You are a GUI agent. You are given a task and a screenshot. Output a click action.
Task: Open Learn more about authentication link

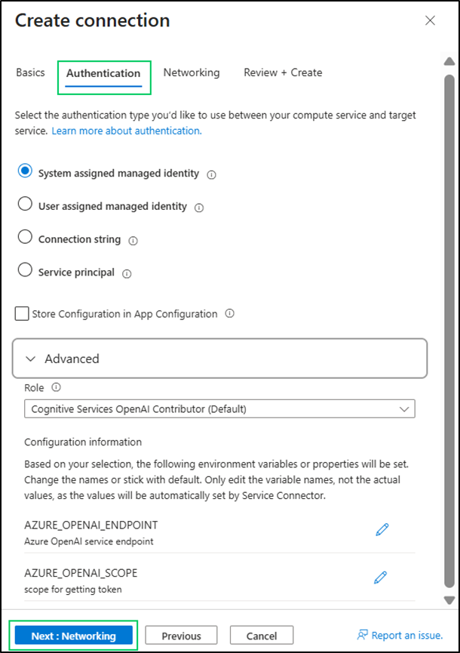126,131
